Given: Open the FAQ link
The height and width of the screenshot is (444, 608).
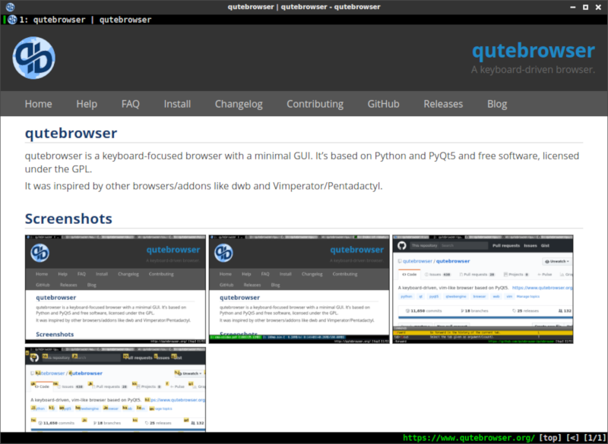Looking at the screenshot, I should 130,104.
